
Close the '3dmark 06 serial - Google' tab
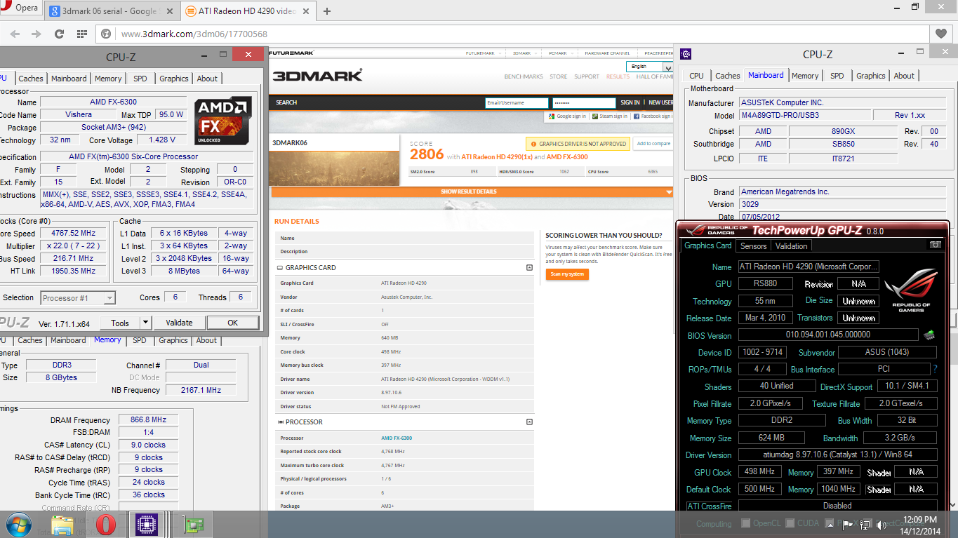(169, 11)
